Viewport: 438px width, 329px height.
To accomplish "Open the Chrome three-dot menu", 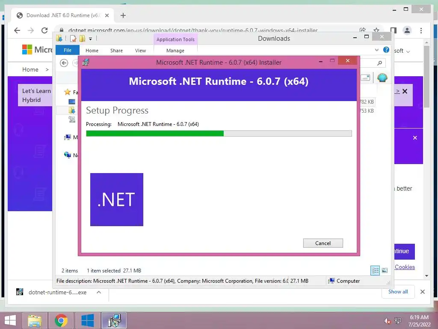I will [421, 30].
